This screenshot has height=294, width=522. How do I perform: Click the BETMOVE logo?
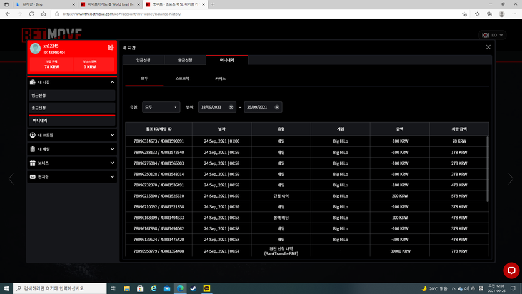(52, 33)
